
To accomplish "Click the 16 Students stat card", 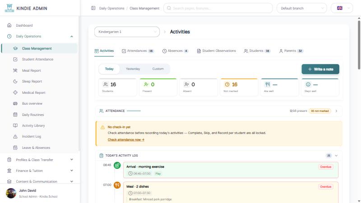I will click(x=117, y=87).
